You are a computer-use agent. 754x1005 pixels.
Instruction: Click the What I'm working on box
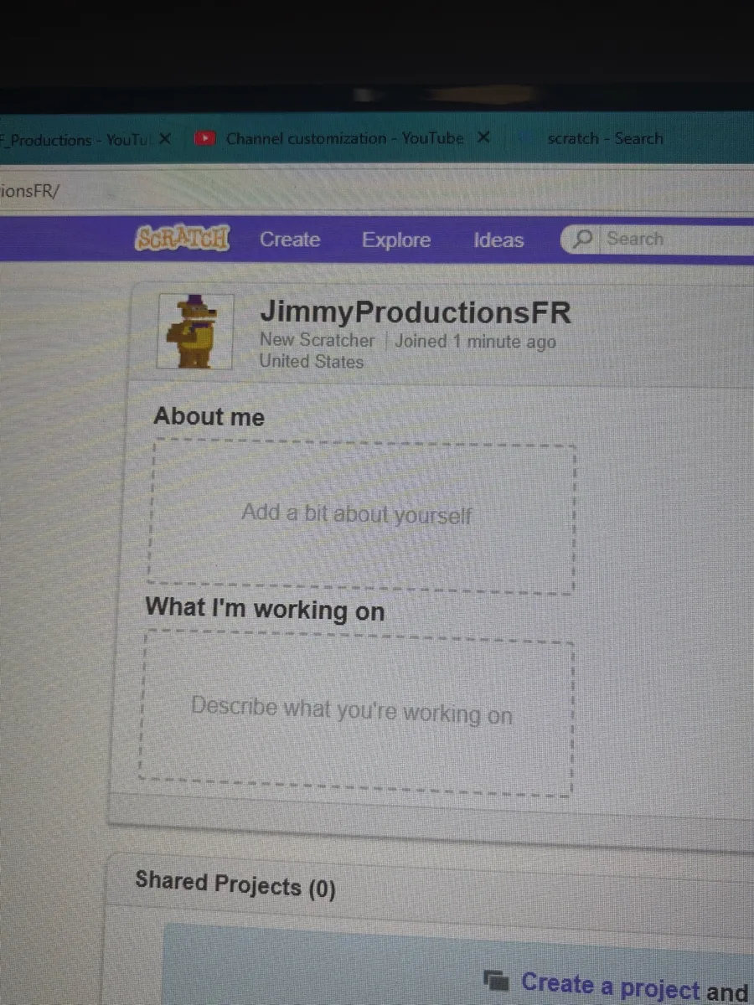[356, 711]
